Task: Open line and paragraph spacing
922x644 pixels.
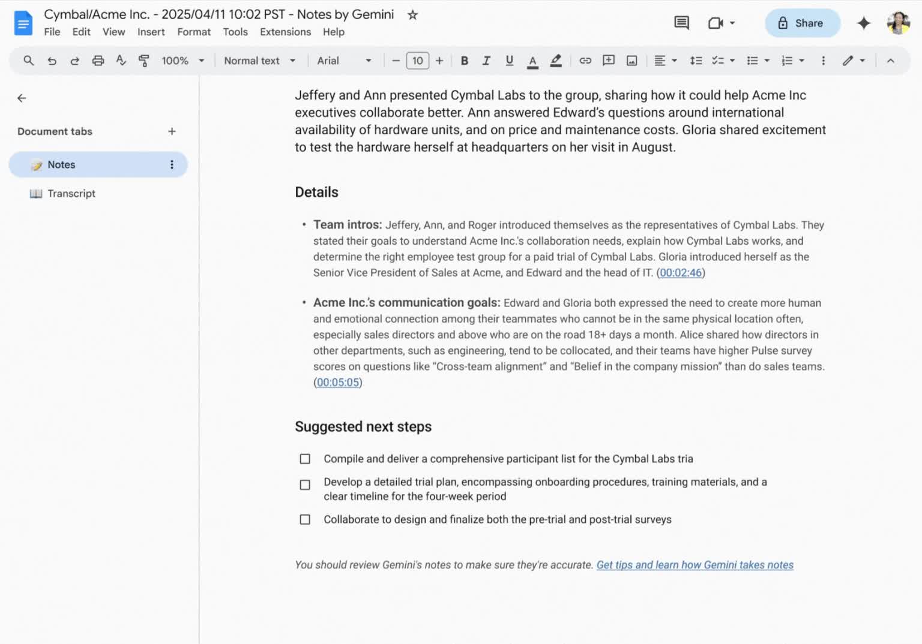Action: pyautogui.click(x=696, y=61)
